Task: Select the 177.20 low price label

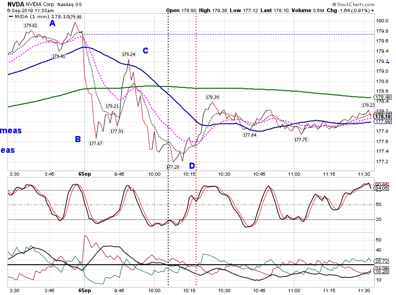Action: 173,167
